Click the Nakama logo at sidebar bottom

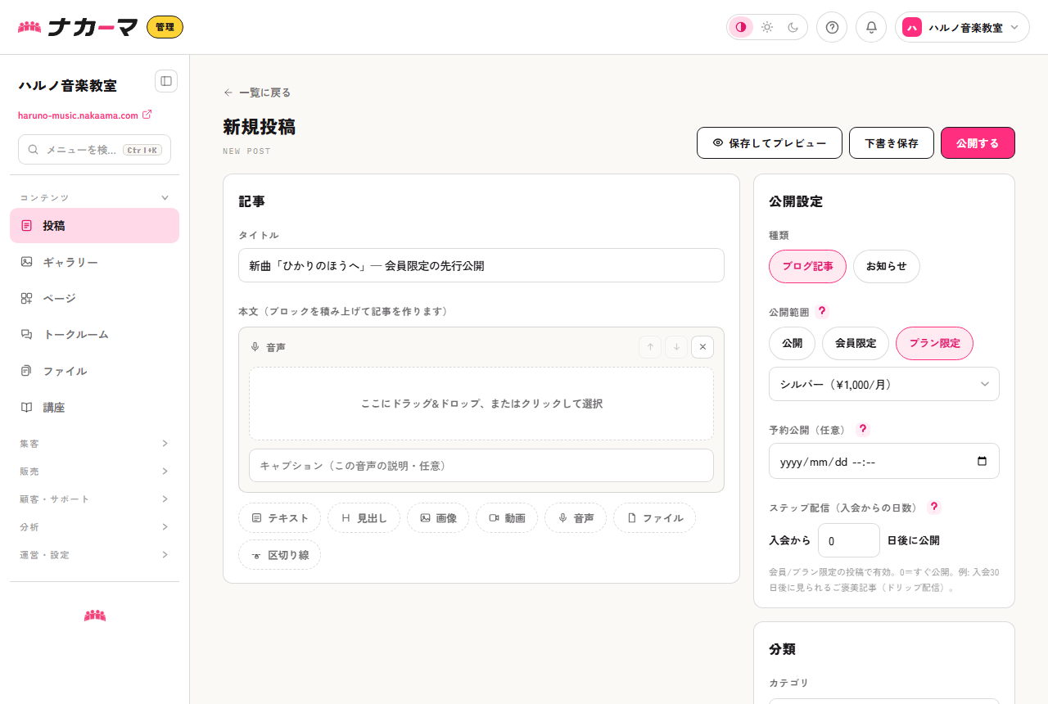tap(95, 615)
